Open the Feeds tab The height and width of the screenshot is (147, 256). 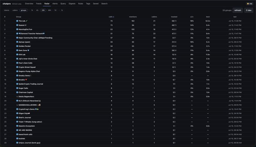pyautogui.click(x=39, y=4)
